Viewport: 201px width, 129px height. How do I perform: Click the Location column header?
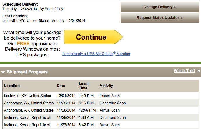click(x=12, y=86)
